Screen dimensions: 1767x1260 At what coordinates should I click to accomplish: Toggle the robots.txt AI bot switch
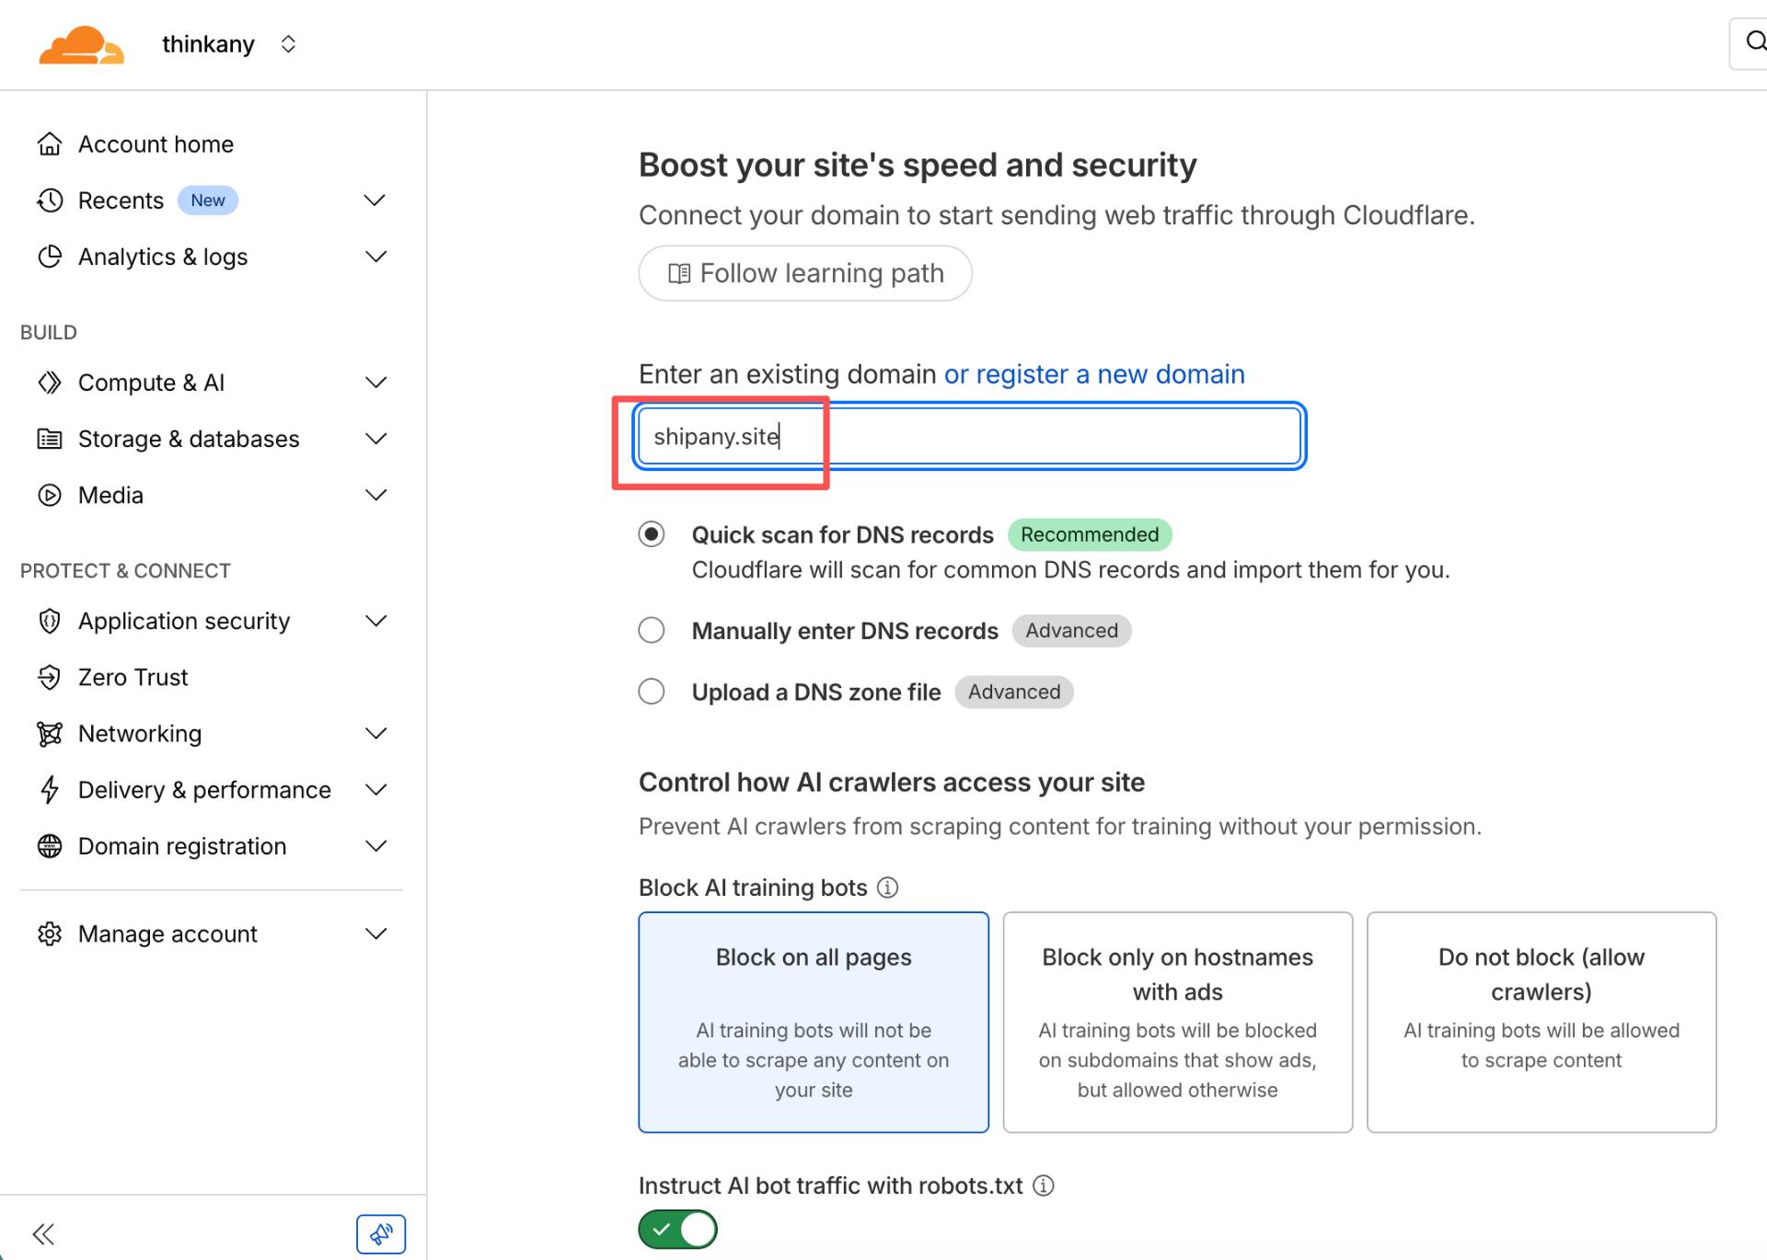pos(678,1230)
